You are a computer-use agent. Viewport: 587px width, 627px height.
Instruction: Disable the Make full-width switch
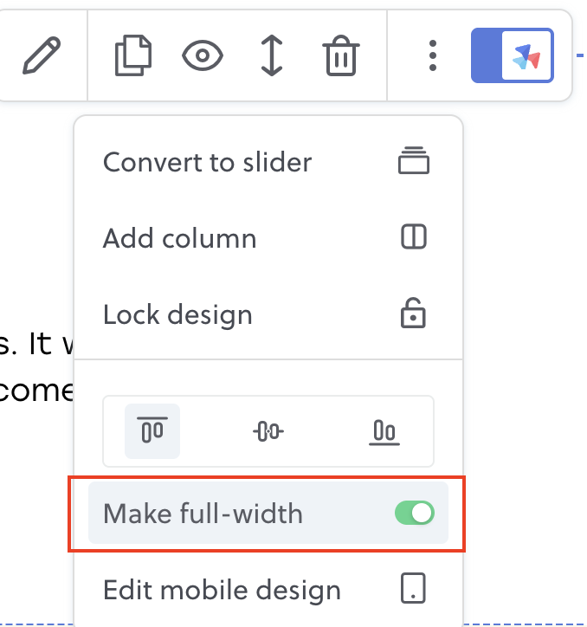(x=414, y=513)
